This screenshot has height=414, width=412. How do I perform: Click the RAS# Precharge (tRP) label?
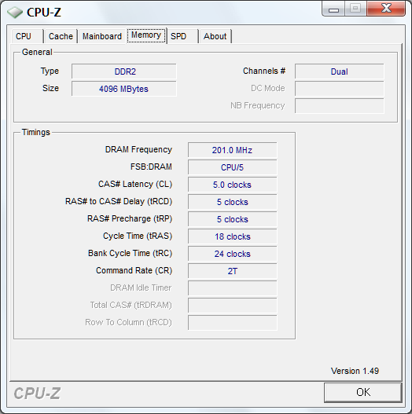(x=130, y=218)
